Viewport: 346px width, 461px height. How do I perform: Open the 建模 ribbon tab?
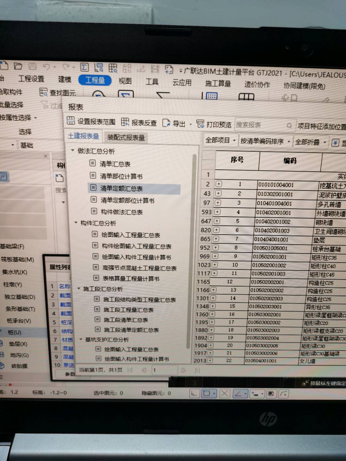pos(65,79)
